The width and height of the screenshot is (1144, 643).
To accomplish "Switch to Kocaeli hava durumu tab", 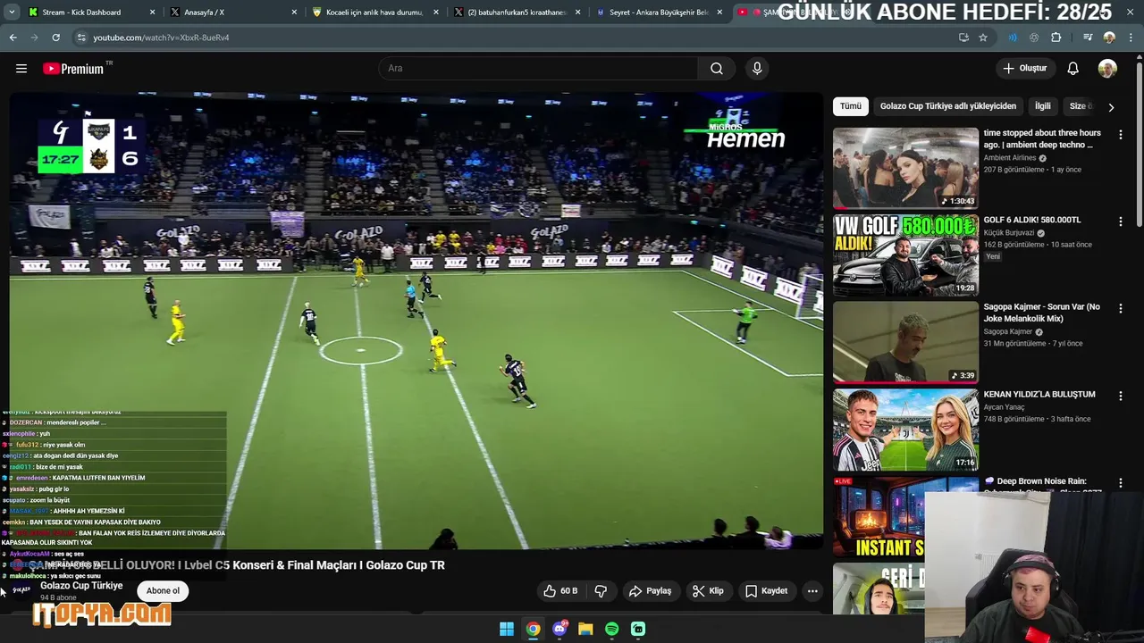I will [x=374, y=13].
